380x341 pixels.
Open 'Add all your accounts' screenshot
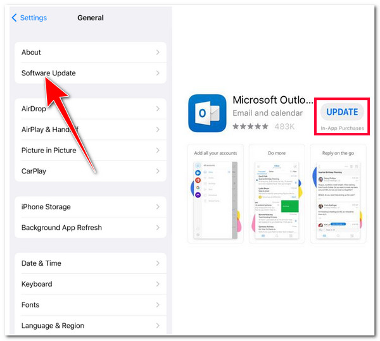pos(216,194)
